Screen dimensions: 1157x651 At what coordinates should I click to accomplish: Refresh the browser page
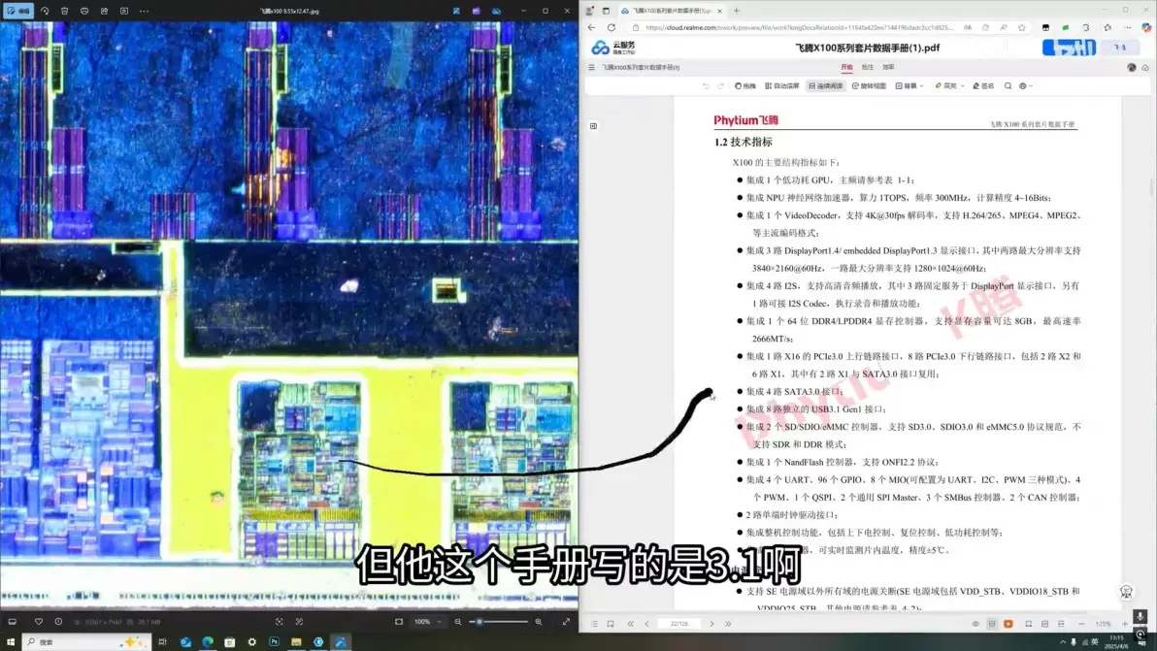[612, 28]
